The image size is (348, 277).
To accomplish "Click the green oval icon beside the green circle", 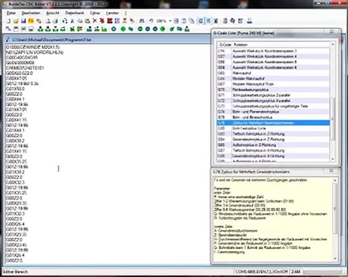I will point(131,29).
